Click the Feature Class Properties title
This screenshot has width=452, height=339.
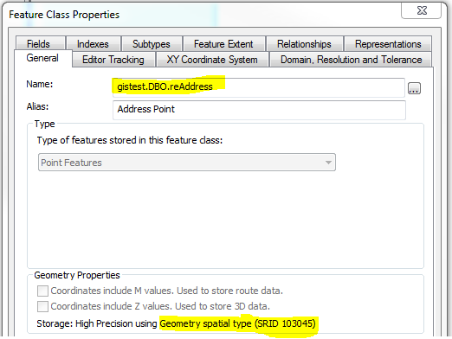tap(64, 15)
